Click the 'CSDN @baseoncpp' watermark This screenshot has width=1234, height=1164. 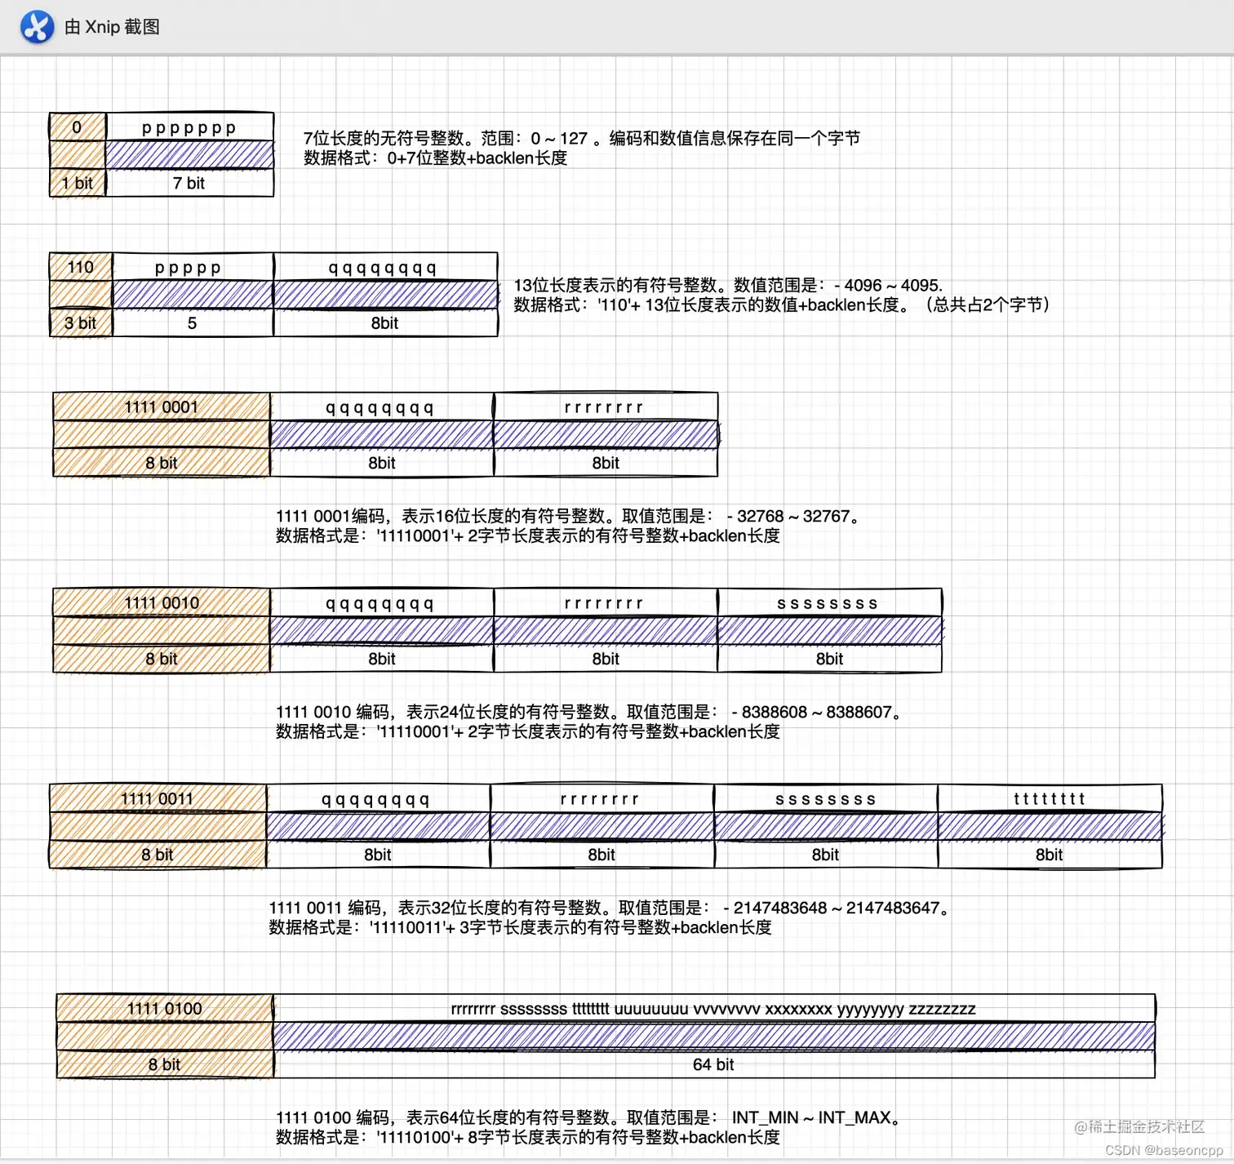(x=1164, y=1150)
